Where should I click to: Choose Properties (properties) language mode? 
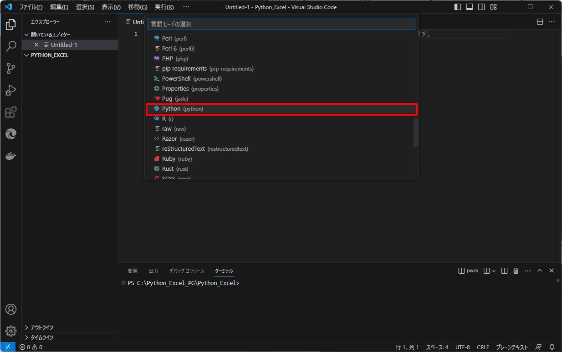point(281,89)
